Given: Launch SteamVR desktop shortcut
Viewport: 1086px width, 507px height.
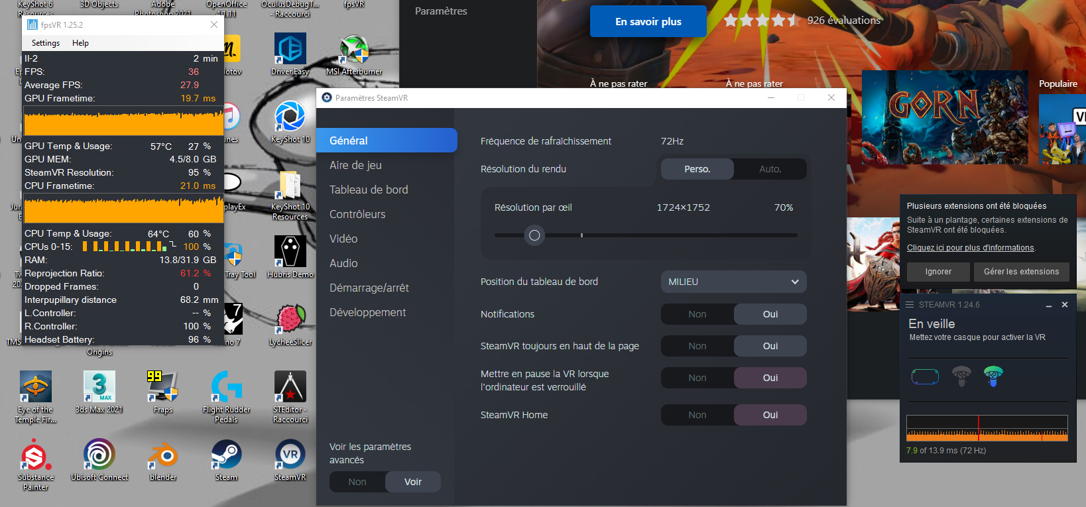Looking at the screenshot, I should click(290, 460).
